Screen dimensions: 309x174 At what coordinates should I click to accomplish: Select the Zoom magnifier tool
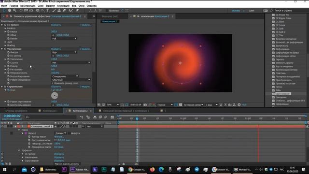coord(14,10)
